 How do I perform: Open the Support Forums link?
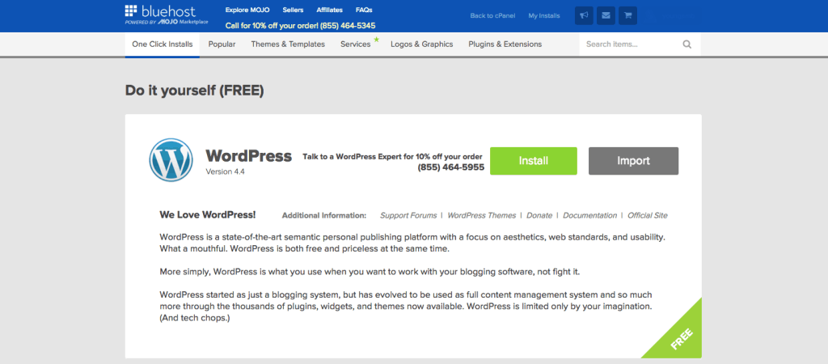pos(408,215)
